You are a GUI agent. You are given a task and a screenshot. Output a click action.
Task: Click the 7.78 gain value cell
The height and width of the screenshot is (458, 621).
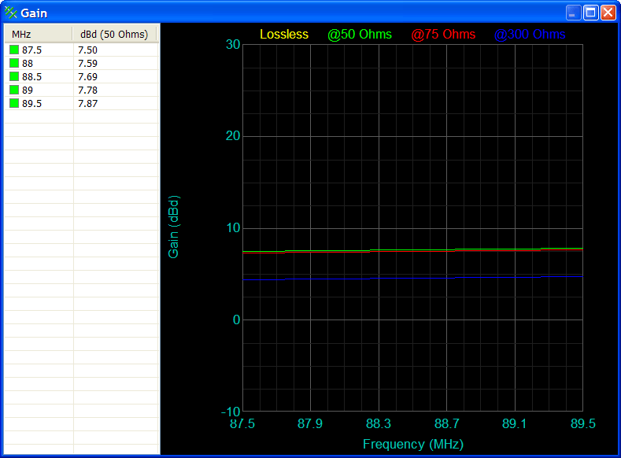[87, 90]
